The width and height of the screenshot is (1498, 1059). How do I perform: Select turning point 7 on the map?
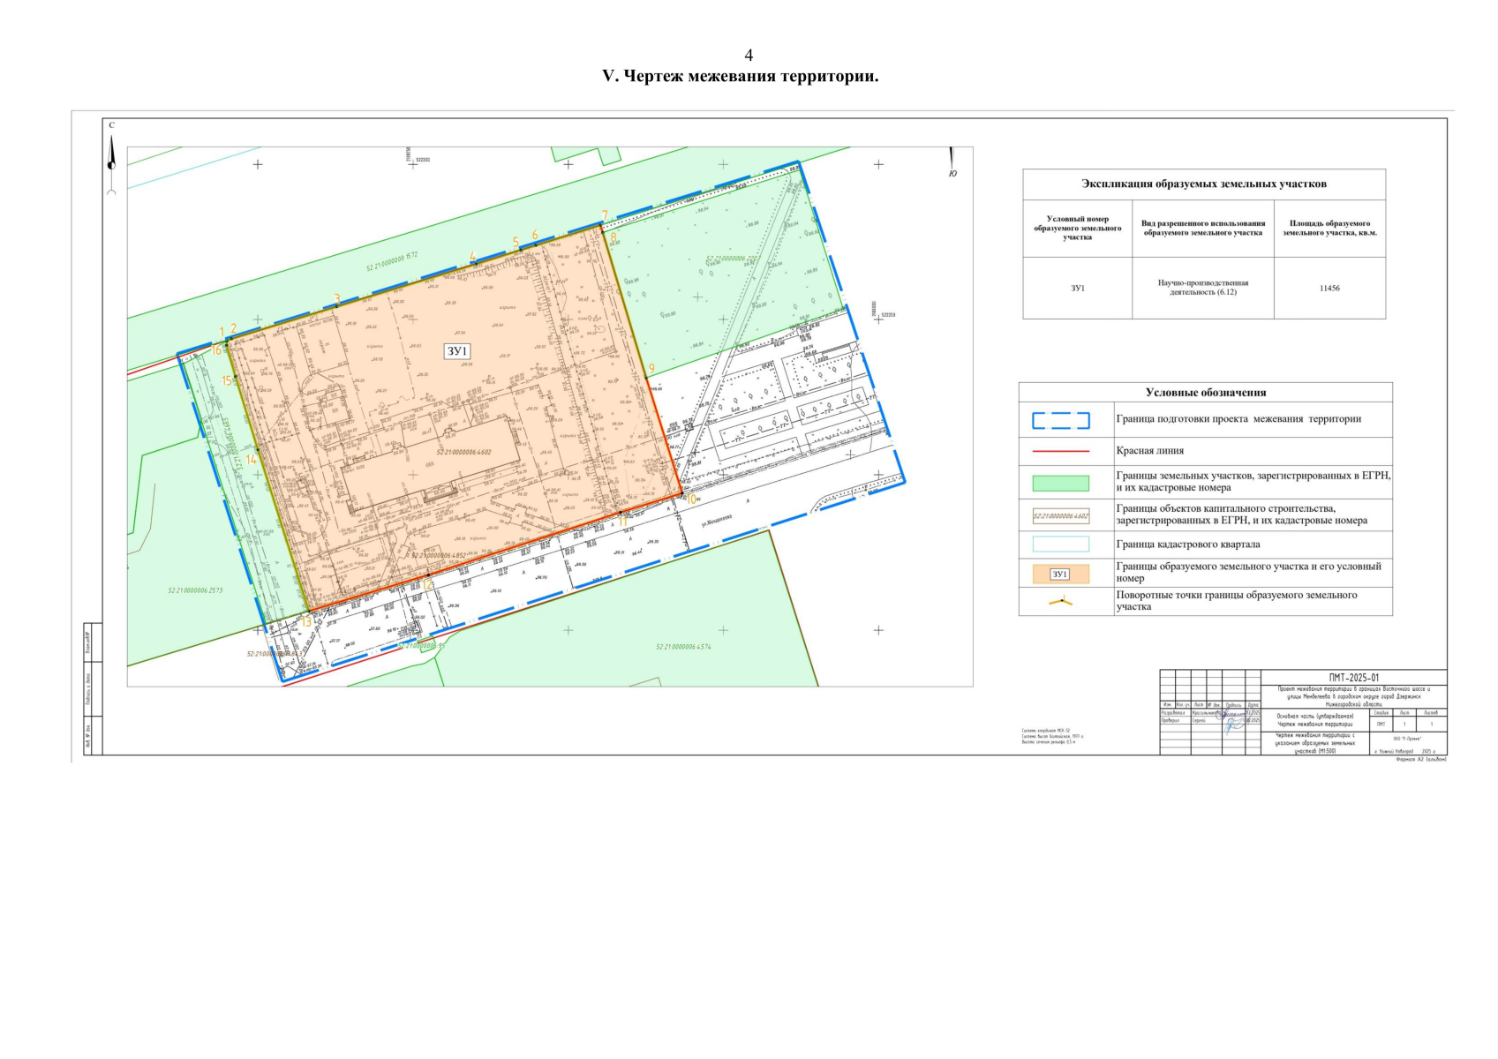pos(604,216)
